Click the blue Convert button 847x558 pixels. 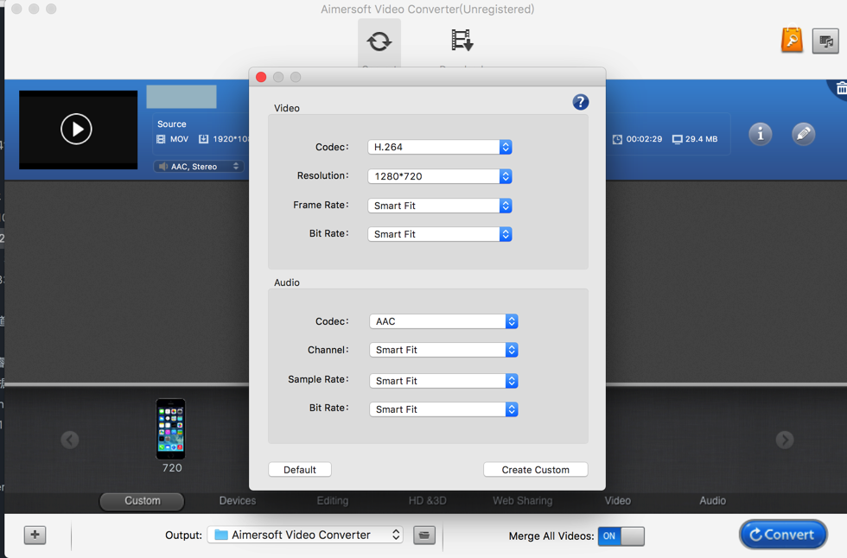click(x=783, y=535)
